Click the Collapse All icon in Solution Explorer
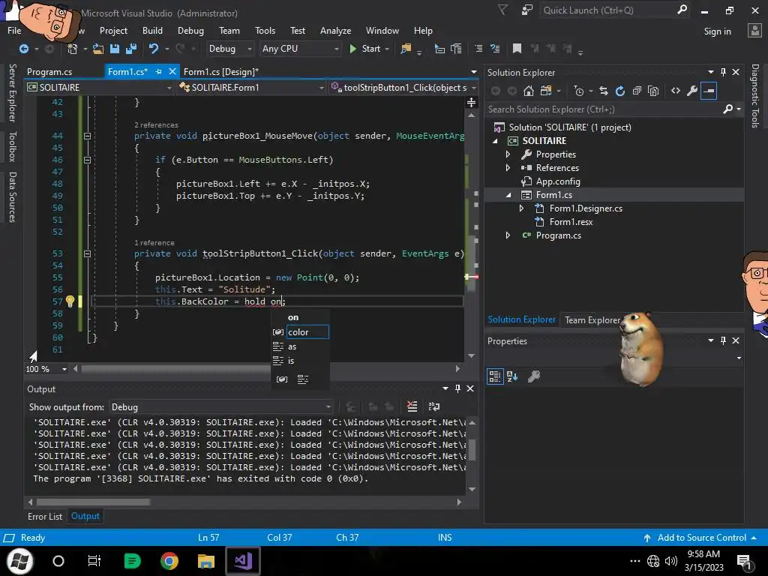This screenshot has height=576, width=768. tap(637, 91)
